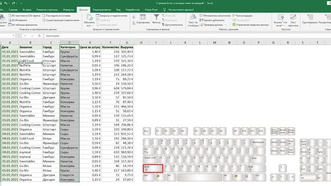The height and width of the screenshot is (186, 331).
Task: Select column G header
Action: [x=127, y=42]
